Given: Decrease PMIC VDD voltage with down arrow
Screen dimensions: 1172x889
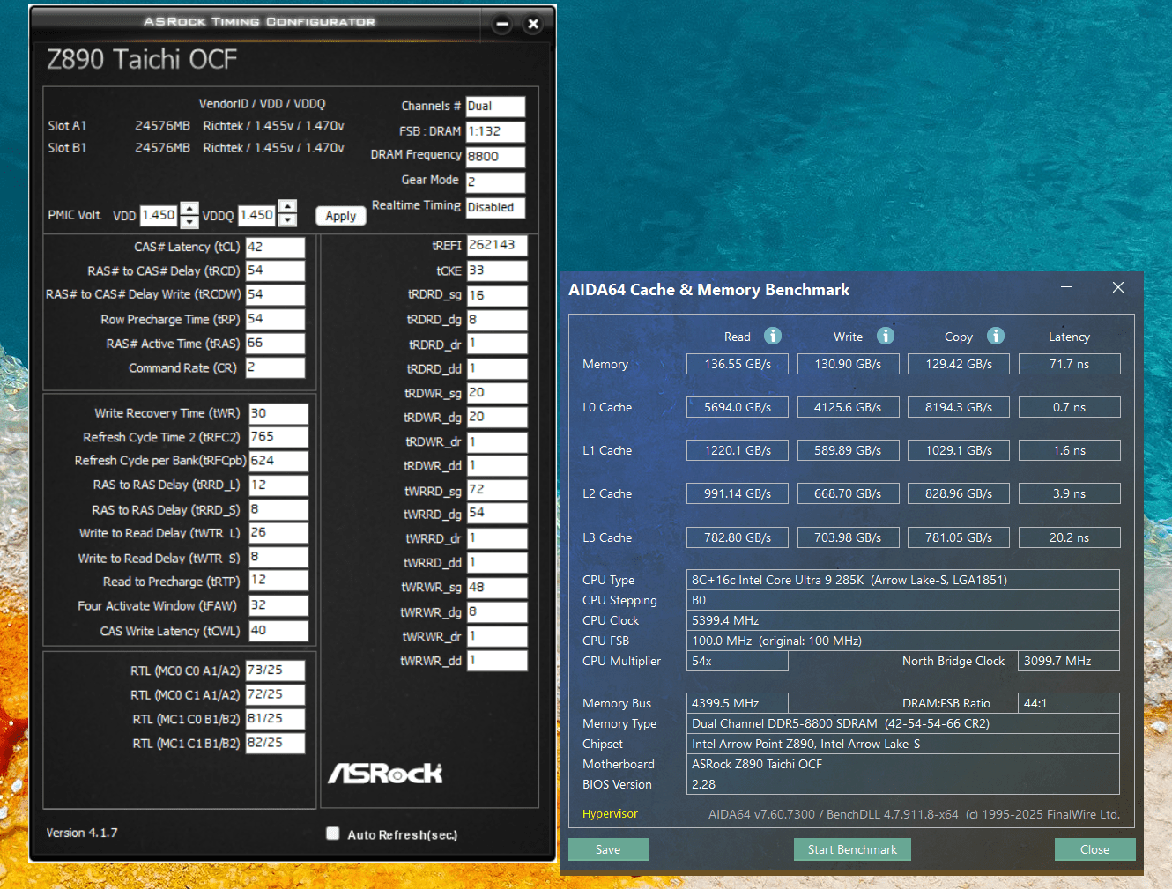Looking at the screenshot, I should [189, 221].
